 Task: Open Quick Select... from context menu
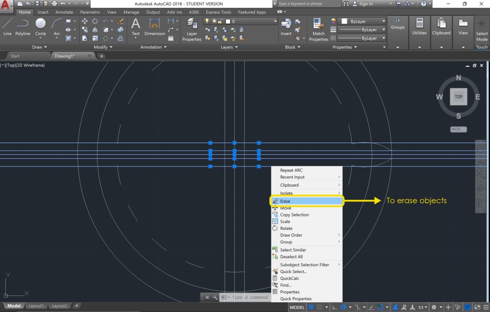click(x=307, y=271)
